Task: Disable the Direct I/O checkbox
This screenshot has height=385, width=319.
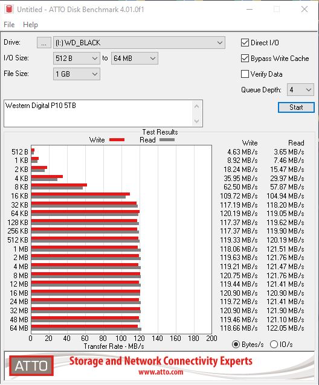Action: (x=245, y=43)
